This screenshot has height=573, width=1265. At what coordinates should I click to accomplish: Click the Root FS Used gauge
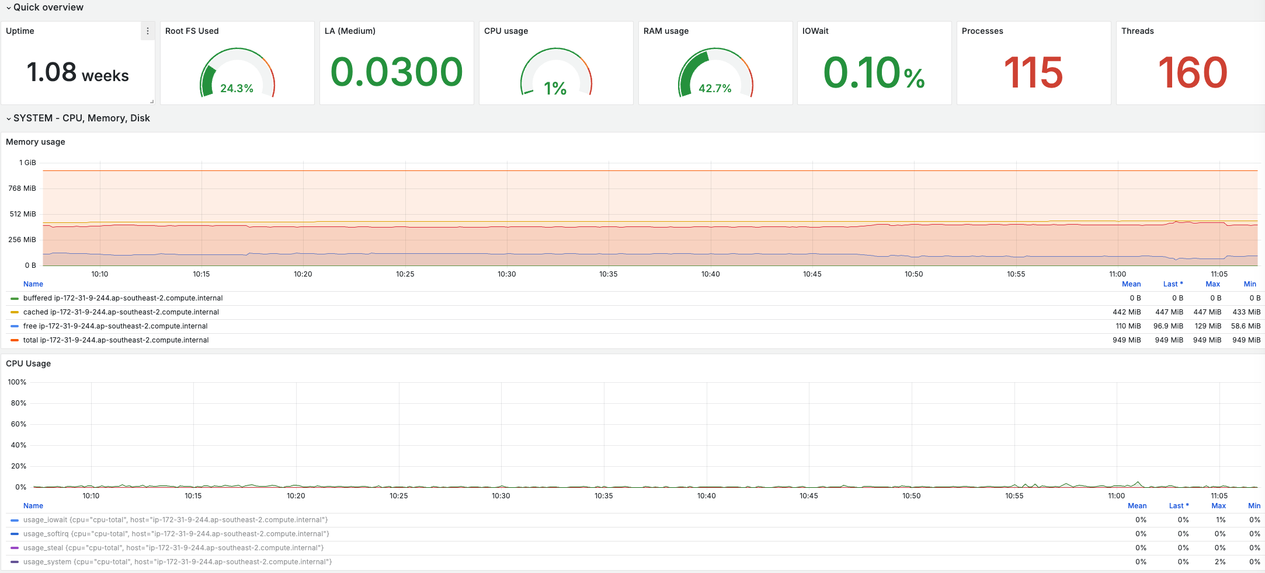coord(237,73)
